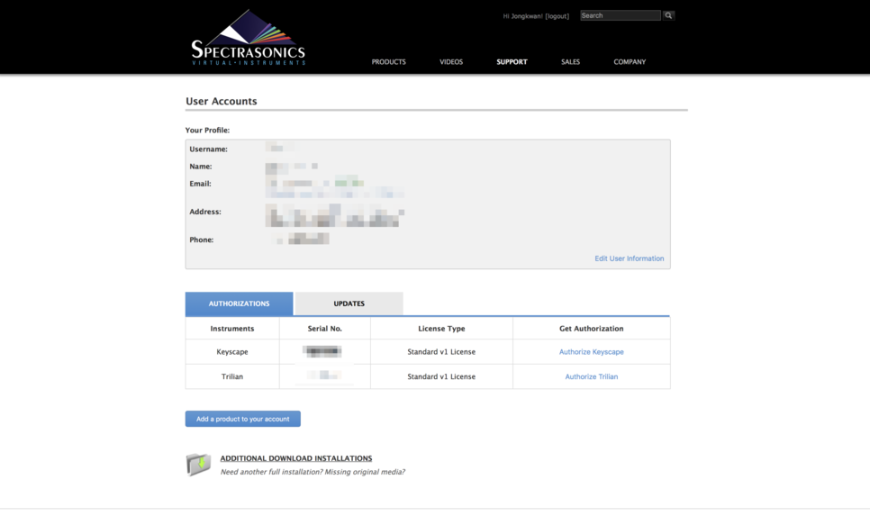Image resolution: width=870 pixels, height=516 pixels.
Task: Click Trilian's Standard v1 License cell
Action: click(x=441, y=376)
